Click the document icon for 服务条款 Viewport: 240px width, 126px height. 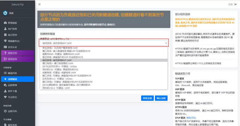pos(5,125)
